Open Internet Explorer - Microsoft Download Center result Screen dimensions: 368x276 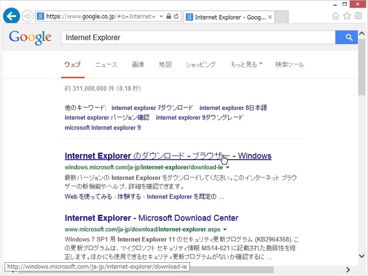[152, 218]
